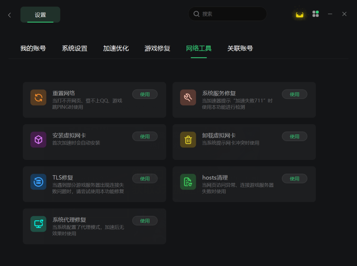Switch to the 游戏修复 tab
The width and height of the screenshot is (357, 266).
tap(157, 48)
